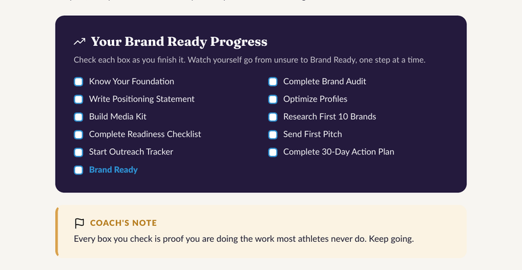Tick the Write Positioning Statement checkbox
The width and height of the screenshot is (522, 270).
click(78, 99)
